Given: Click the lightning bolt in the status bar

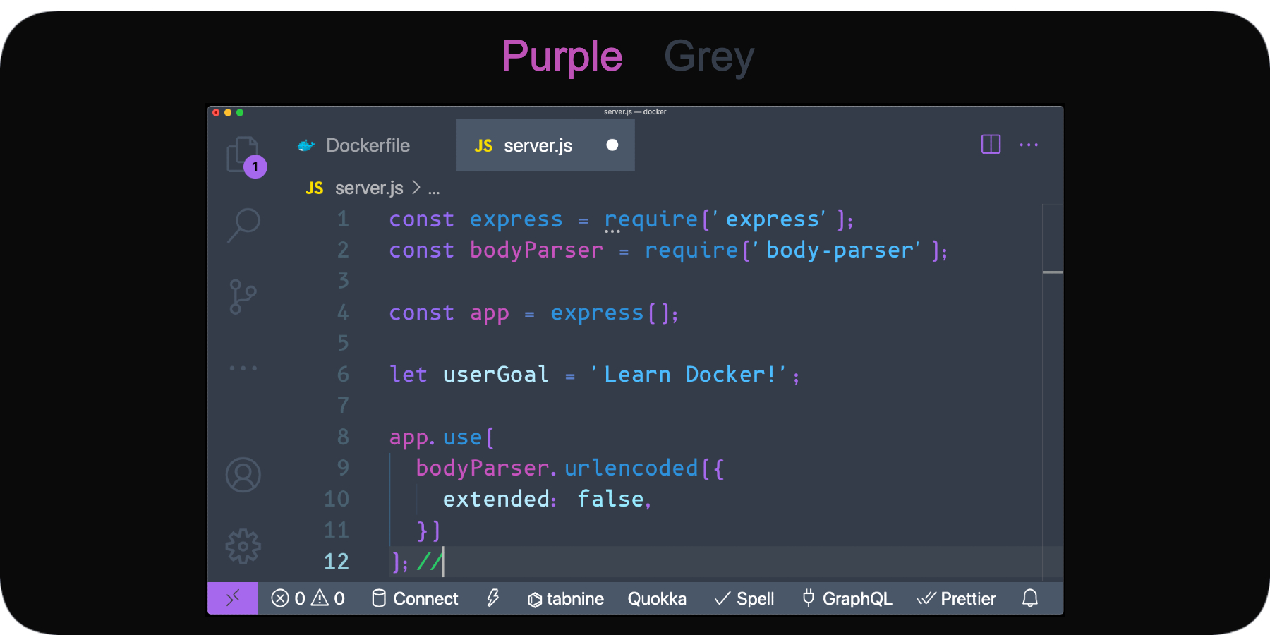Looking at the screenshot, I should pos(492,598).
